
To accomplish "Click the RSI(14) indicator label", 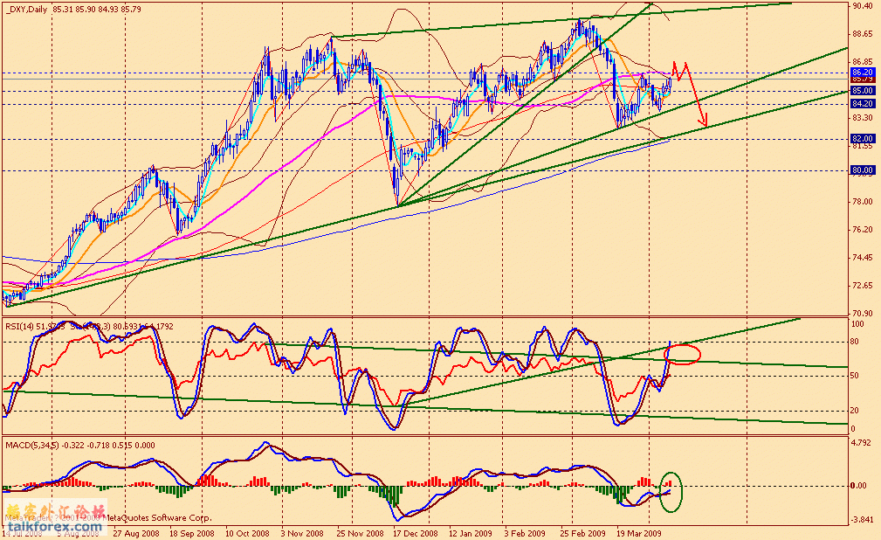I will [x=20, y=326].
